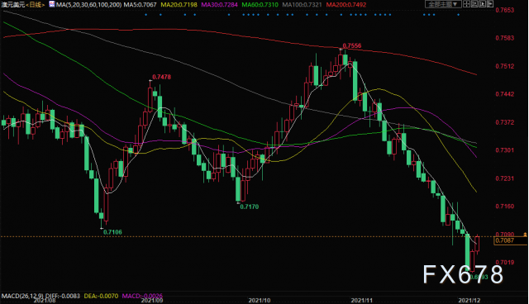Open the 全部主题 dropdown menu
Viewport: 529px width, 304px height.
click(443, 4)
